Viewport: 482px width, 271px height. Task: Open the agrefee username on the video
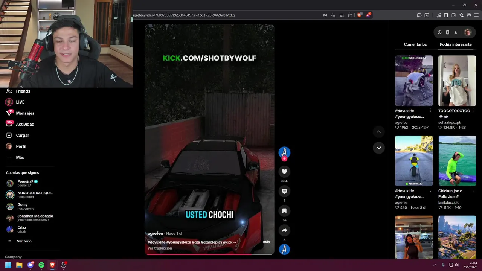point(155,233)
